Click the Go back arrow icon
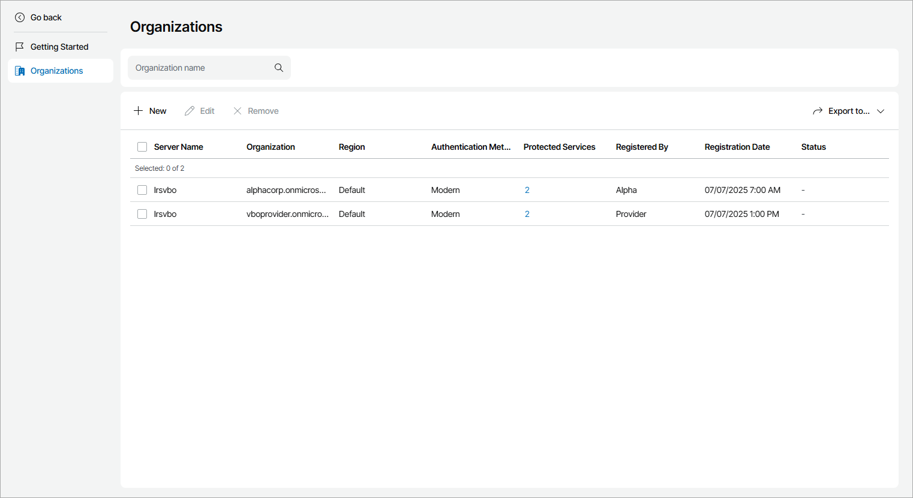The image size is (913, 498). [20, 17]
